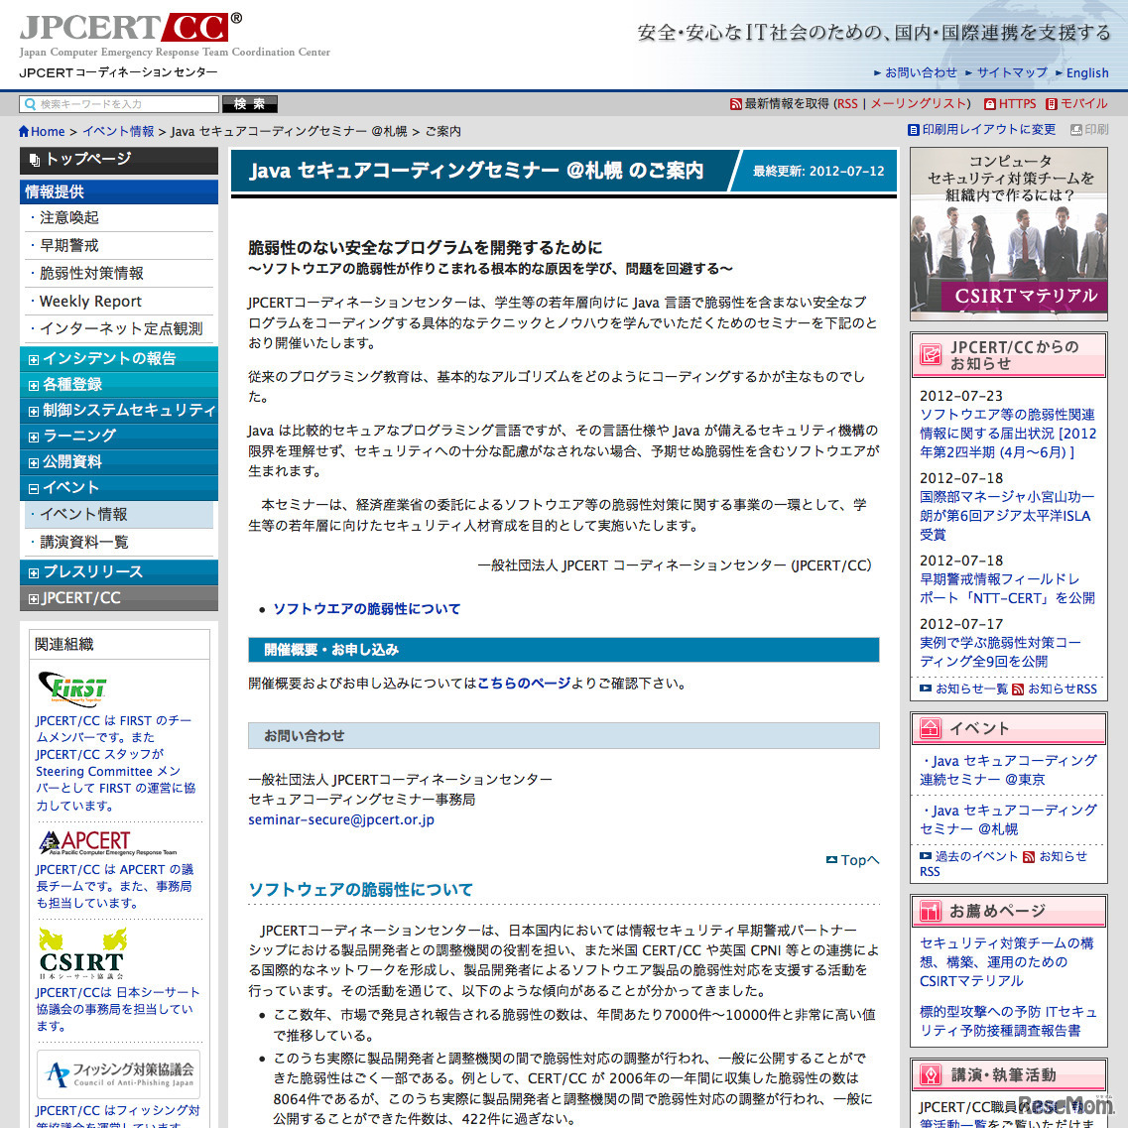Open 標的型攻撃への予防 ITセキュリティ予防接種調査報告書 link
Image resolution: width=1128 pixels, height=1128 pixels.
tap(1008, 1022)
